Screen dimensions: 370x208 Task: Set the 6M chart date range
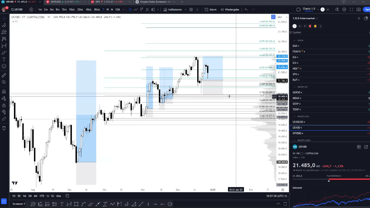click(36, 196)
